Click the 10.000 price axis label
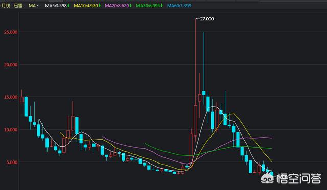 tap(11, 130)
